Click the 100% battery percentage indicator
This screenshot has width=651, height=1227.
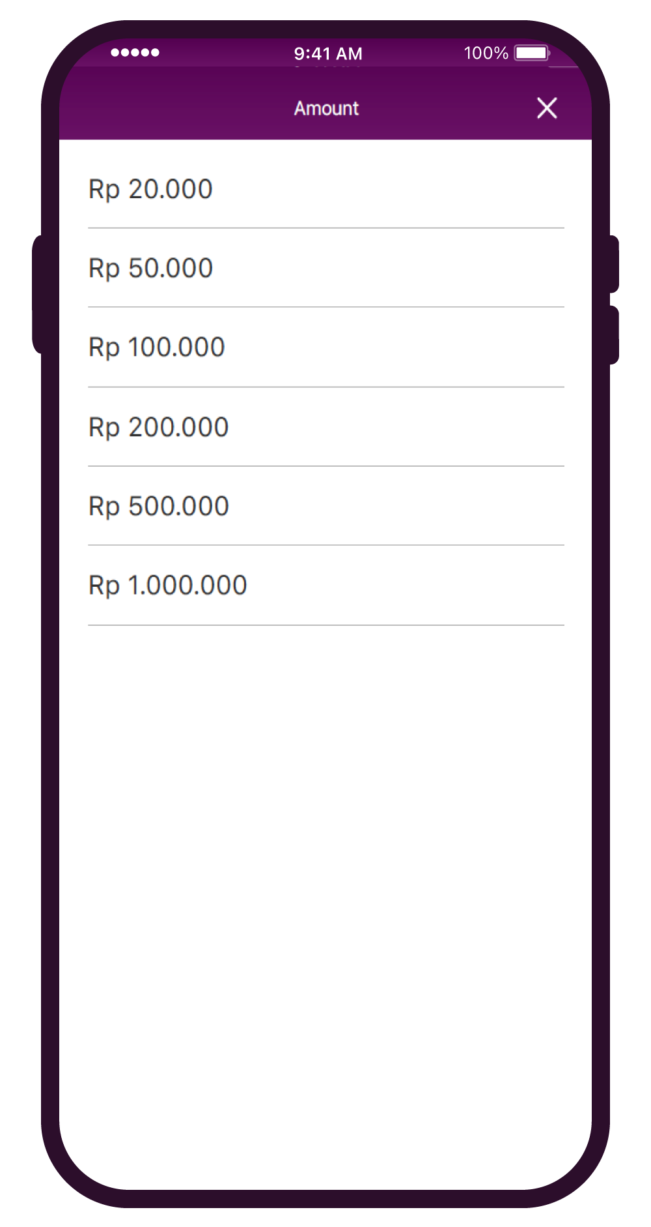click(486, 53)
